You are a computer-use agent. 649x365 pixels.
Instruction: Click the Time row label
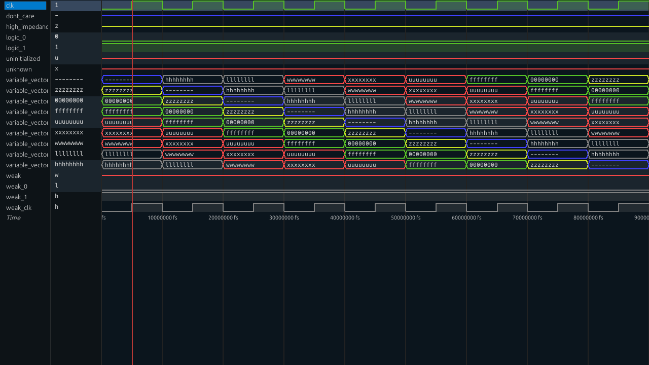pos(13,218)
